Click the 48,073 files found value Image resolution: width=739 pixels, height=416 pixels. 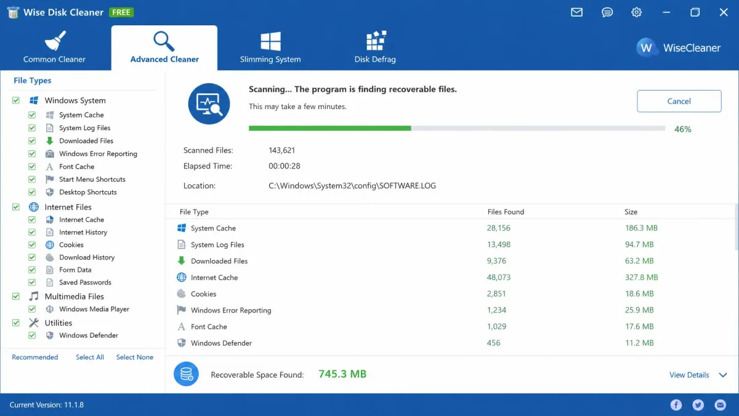pyautogui.click(x=499, y=277)
